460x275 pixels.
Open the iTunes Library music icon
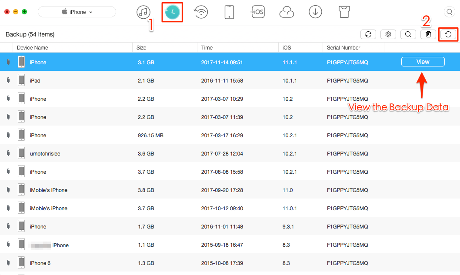[x=143, y=12]
